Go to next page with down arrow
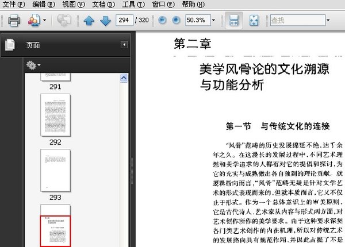 pyautogui.click(x=105, y=21)
